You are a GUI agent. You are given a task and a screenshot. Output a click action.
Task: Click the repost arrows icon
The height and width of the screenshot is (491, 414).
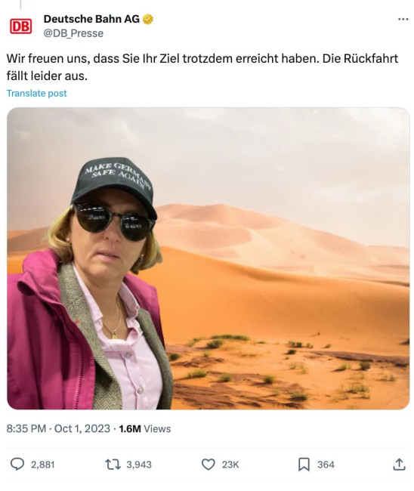(113, 465)
